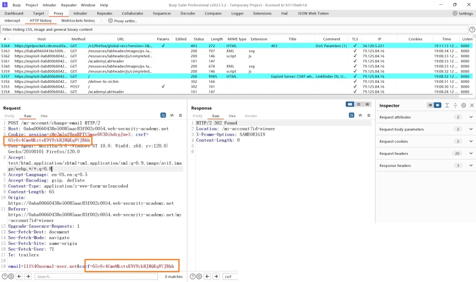Image resolution: width=476 pixels, height=282 pixels.
Task: Go to previous match in Response search
Action: [207, 276]
